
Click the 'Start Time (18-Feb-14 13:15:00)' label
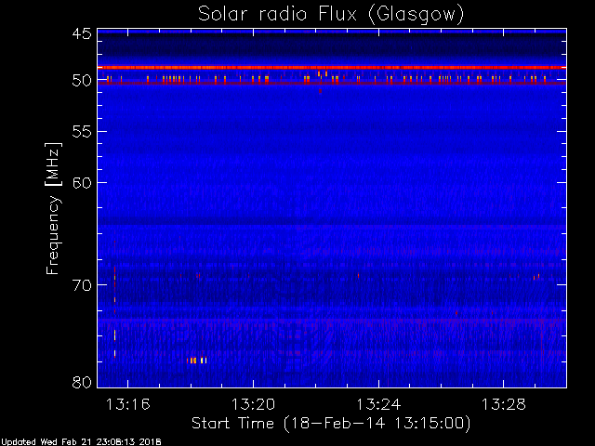coord(331,424)
